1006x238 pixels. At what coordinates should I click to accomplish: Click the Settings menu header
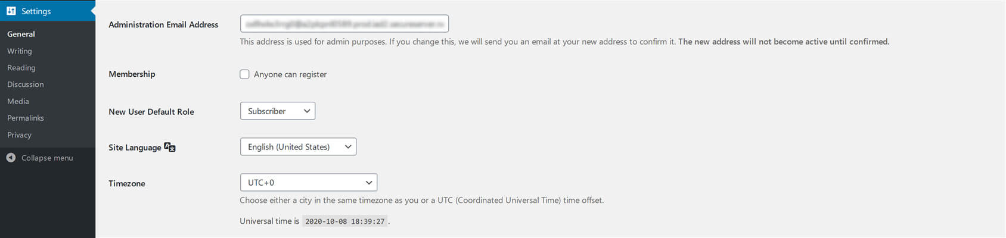[x=36, y=11]
